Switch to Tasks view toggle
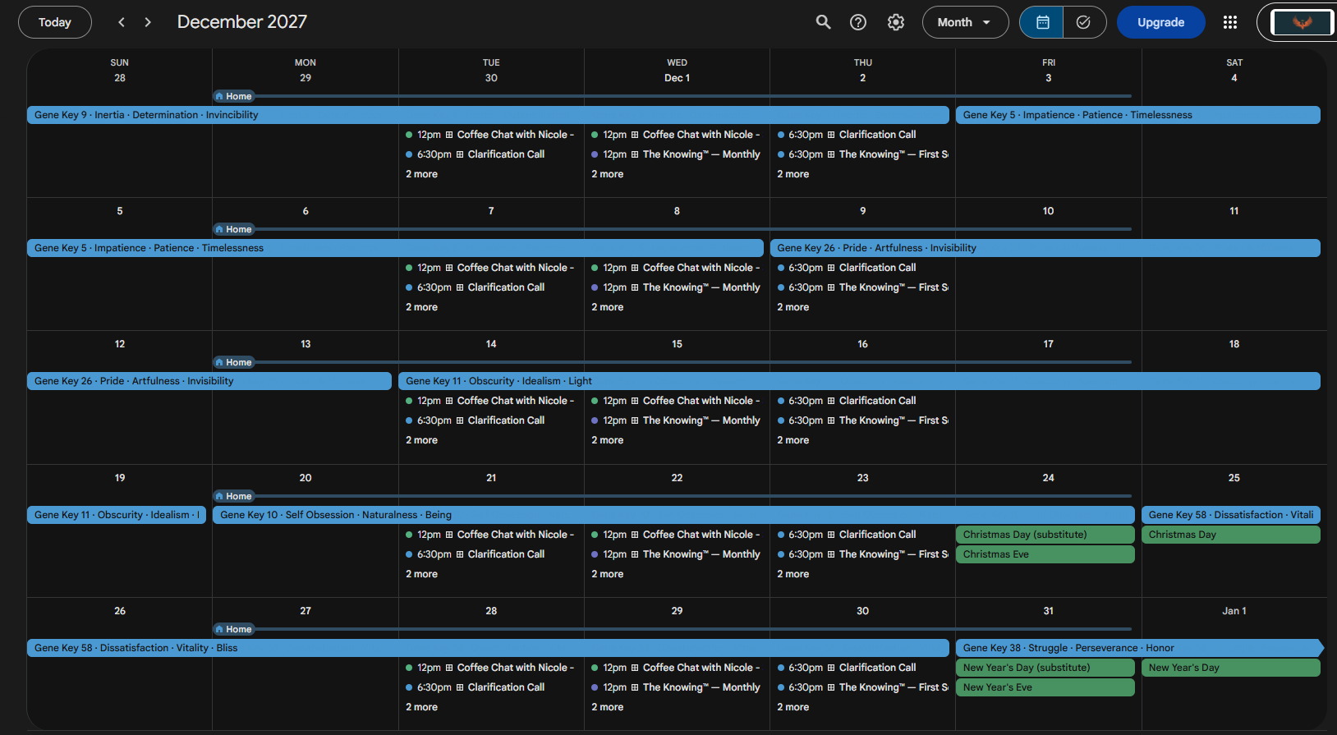1337x735 pixels. coord(1084,22)
